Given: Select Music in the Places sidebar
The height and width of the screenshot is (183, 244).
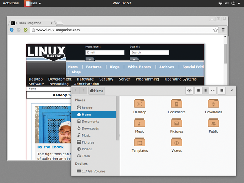Looking at the screenshot, I should click(x=94, y=135).
